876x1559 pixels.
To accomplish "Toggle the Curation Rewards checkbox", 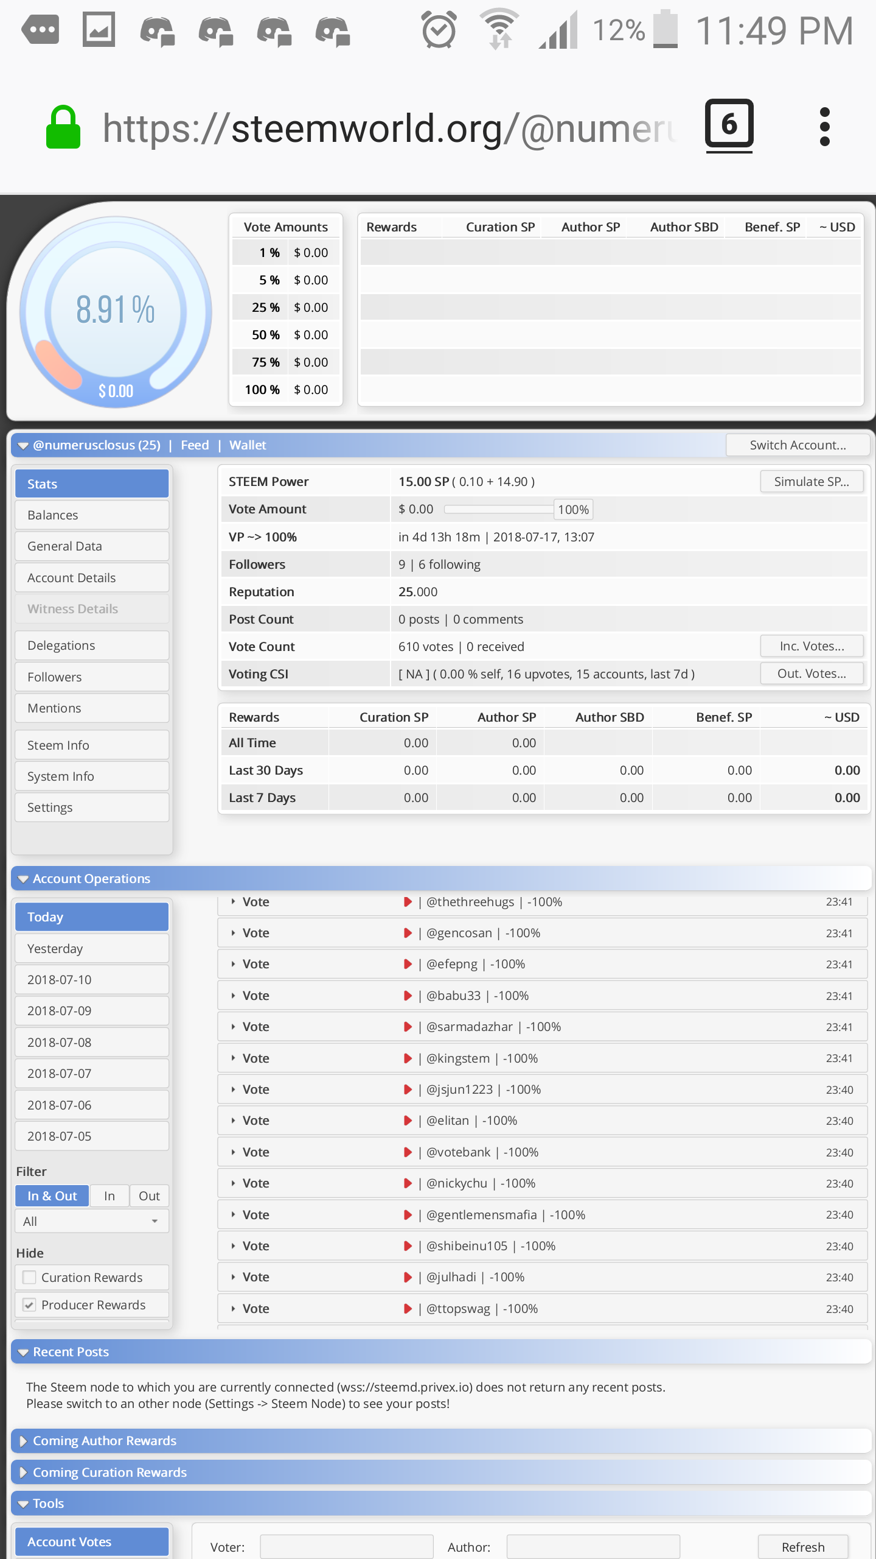I will pyautogui.click(x=29, y=1277).
